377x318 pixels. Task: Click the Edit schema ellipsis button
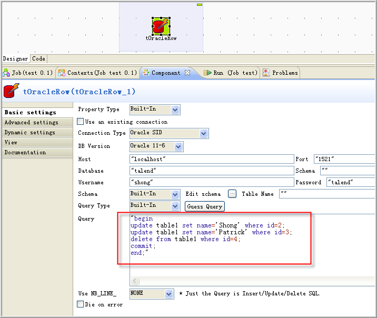click(232, 194)
